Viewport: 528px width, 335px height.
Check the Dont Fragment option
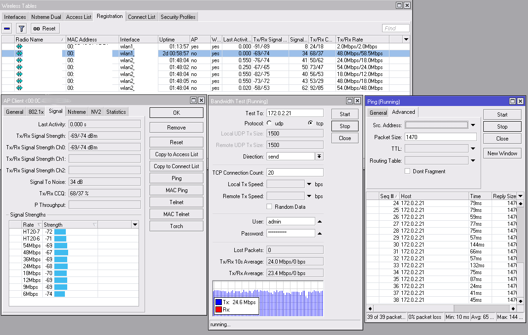tap(407, 171)
